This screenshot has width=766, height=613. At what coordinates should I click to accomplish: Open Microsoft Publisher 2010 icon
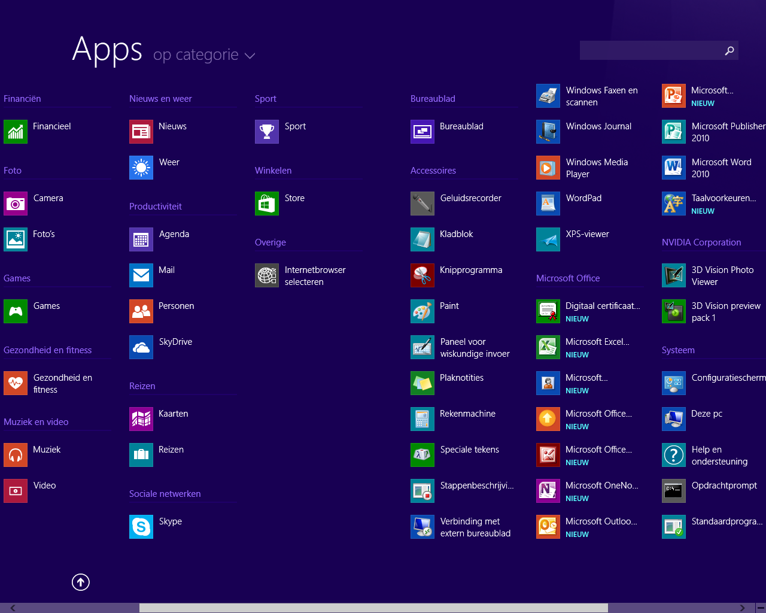(674, 132)
